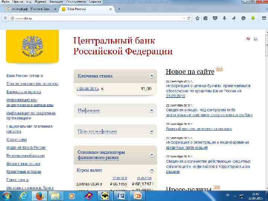Open the Word icon in the taskbar
The height and width of the screenshot is (201, 268).
tap(121, 196)
